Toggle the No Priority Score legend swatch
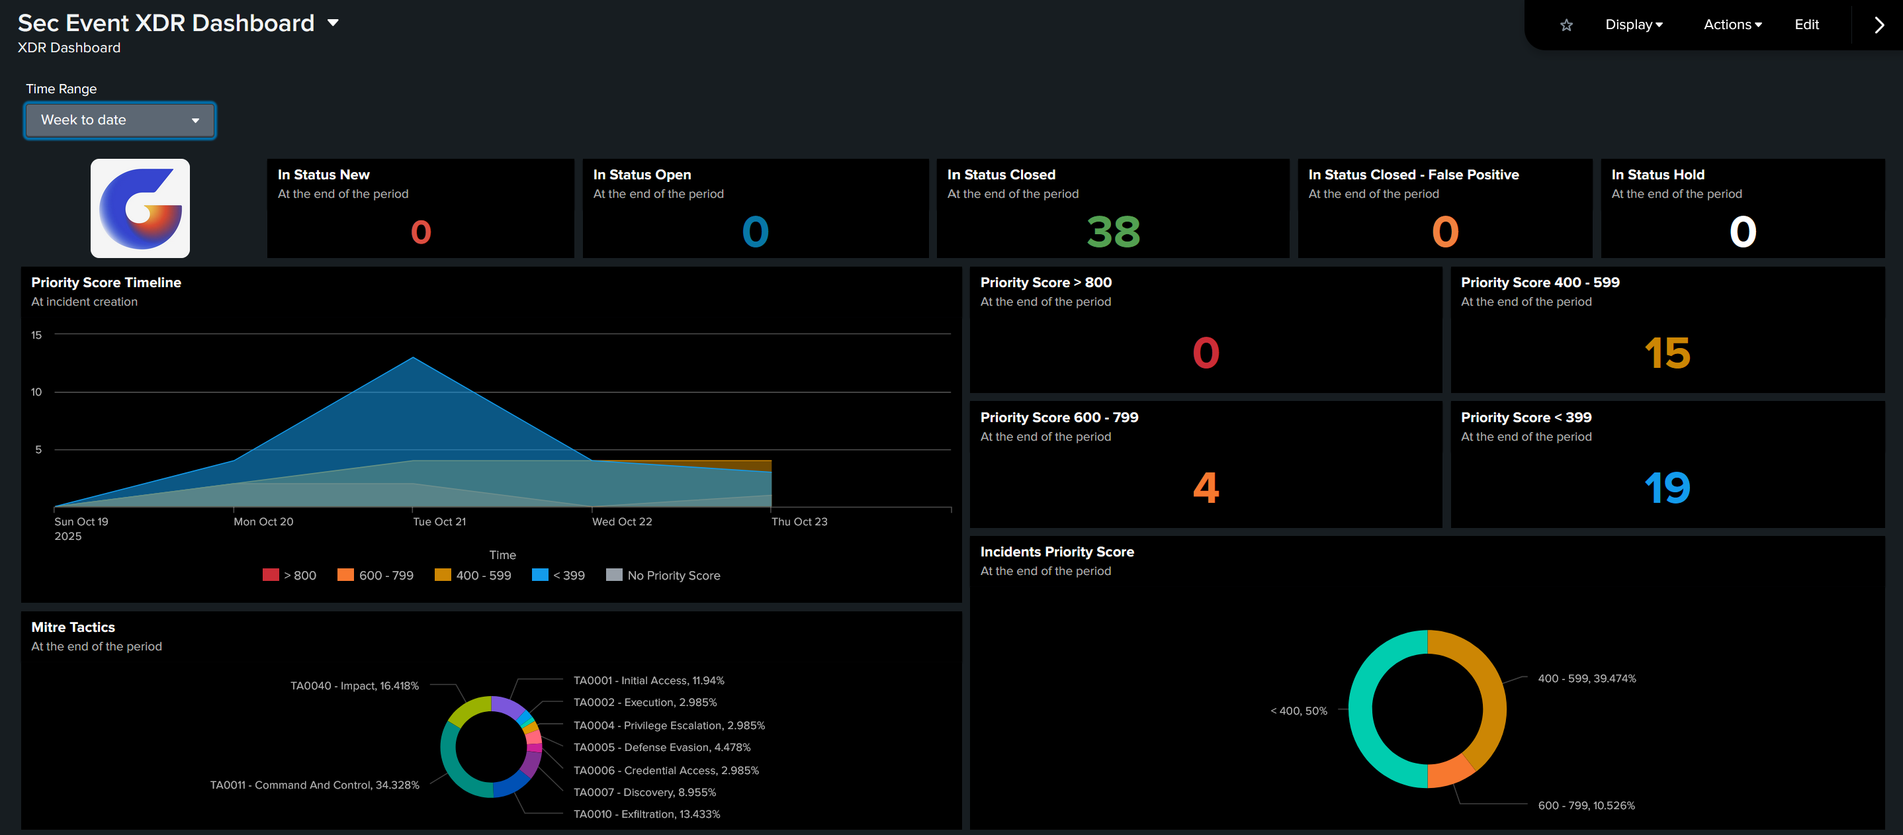This screenshot has width=1903, height=835. coord(614,575)
